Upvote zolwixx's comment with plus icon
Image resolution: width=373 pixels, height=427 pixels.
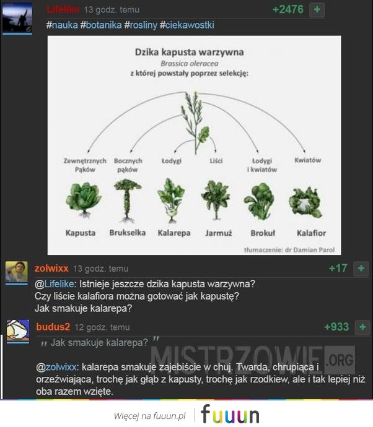pyautogui.click(x=361, y=269)
